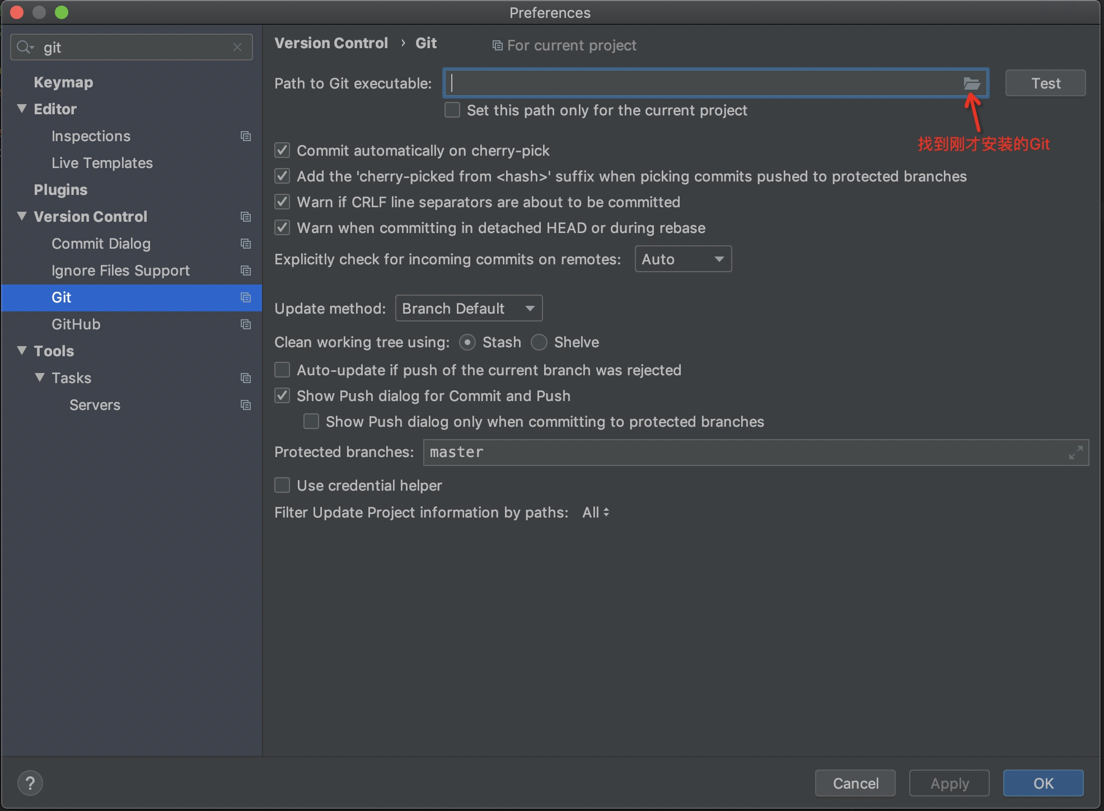Open help with the question mark icon

click(x=30, y=783)
